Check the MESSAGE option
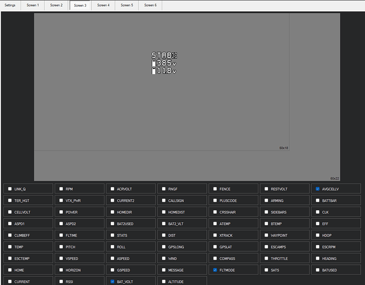 pos(163,270)
